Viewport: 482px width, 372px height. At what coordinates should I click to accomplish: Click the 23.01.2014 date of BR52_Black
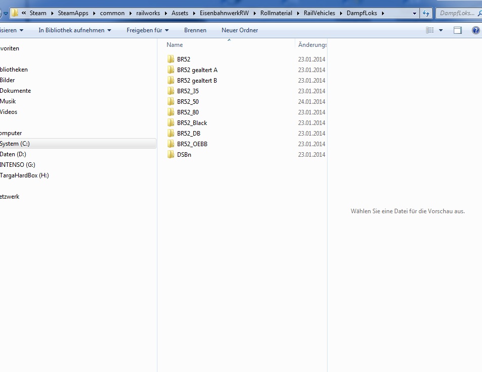311,123
